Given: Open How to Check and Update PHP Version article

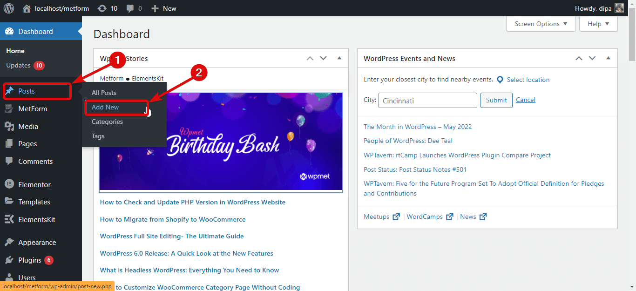Looking at the screenshot, I should (x=193, y=202).
